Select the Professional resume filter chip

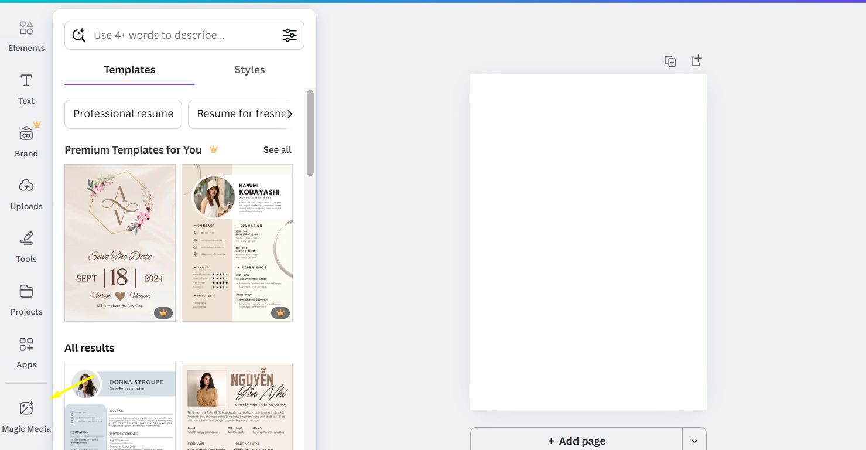point(123,114)
